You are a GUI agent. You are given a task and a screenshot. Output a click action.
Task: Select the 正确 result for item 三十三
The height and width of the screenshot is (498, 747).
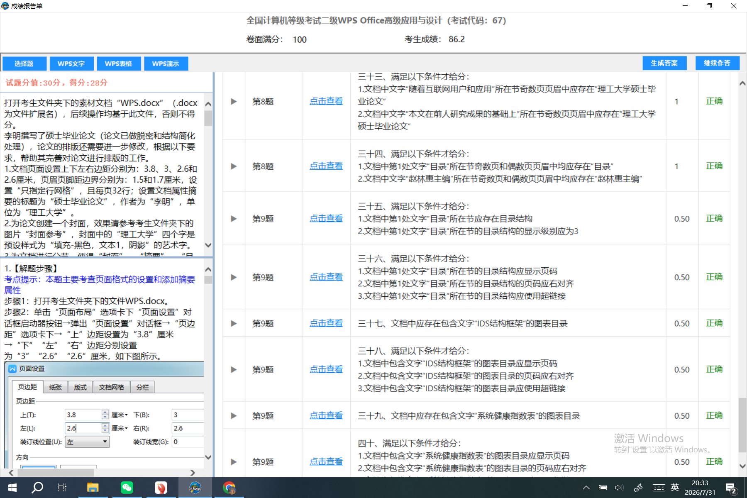(x=714, y=101)
